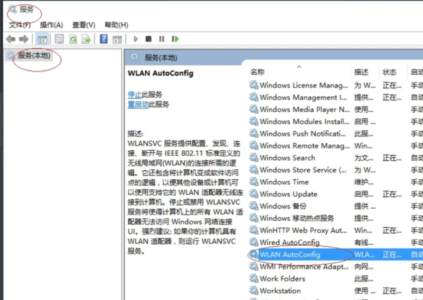Viewport: 423px width, 300px height.
Task: Toggle the action pane toolbar icon
Action: (x=117, y=39)
